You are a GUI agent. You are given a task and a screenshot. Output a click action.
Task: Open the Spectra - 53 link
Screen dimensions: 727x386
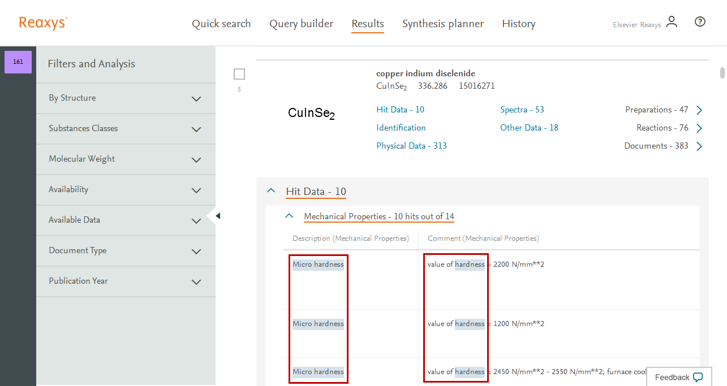pos(522,110)
